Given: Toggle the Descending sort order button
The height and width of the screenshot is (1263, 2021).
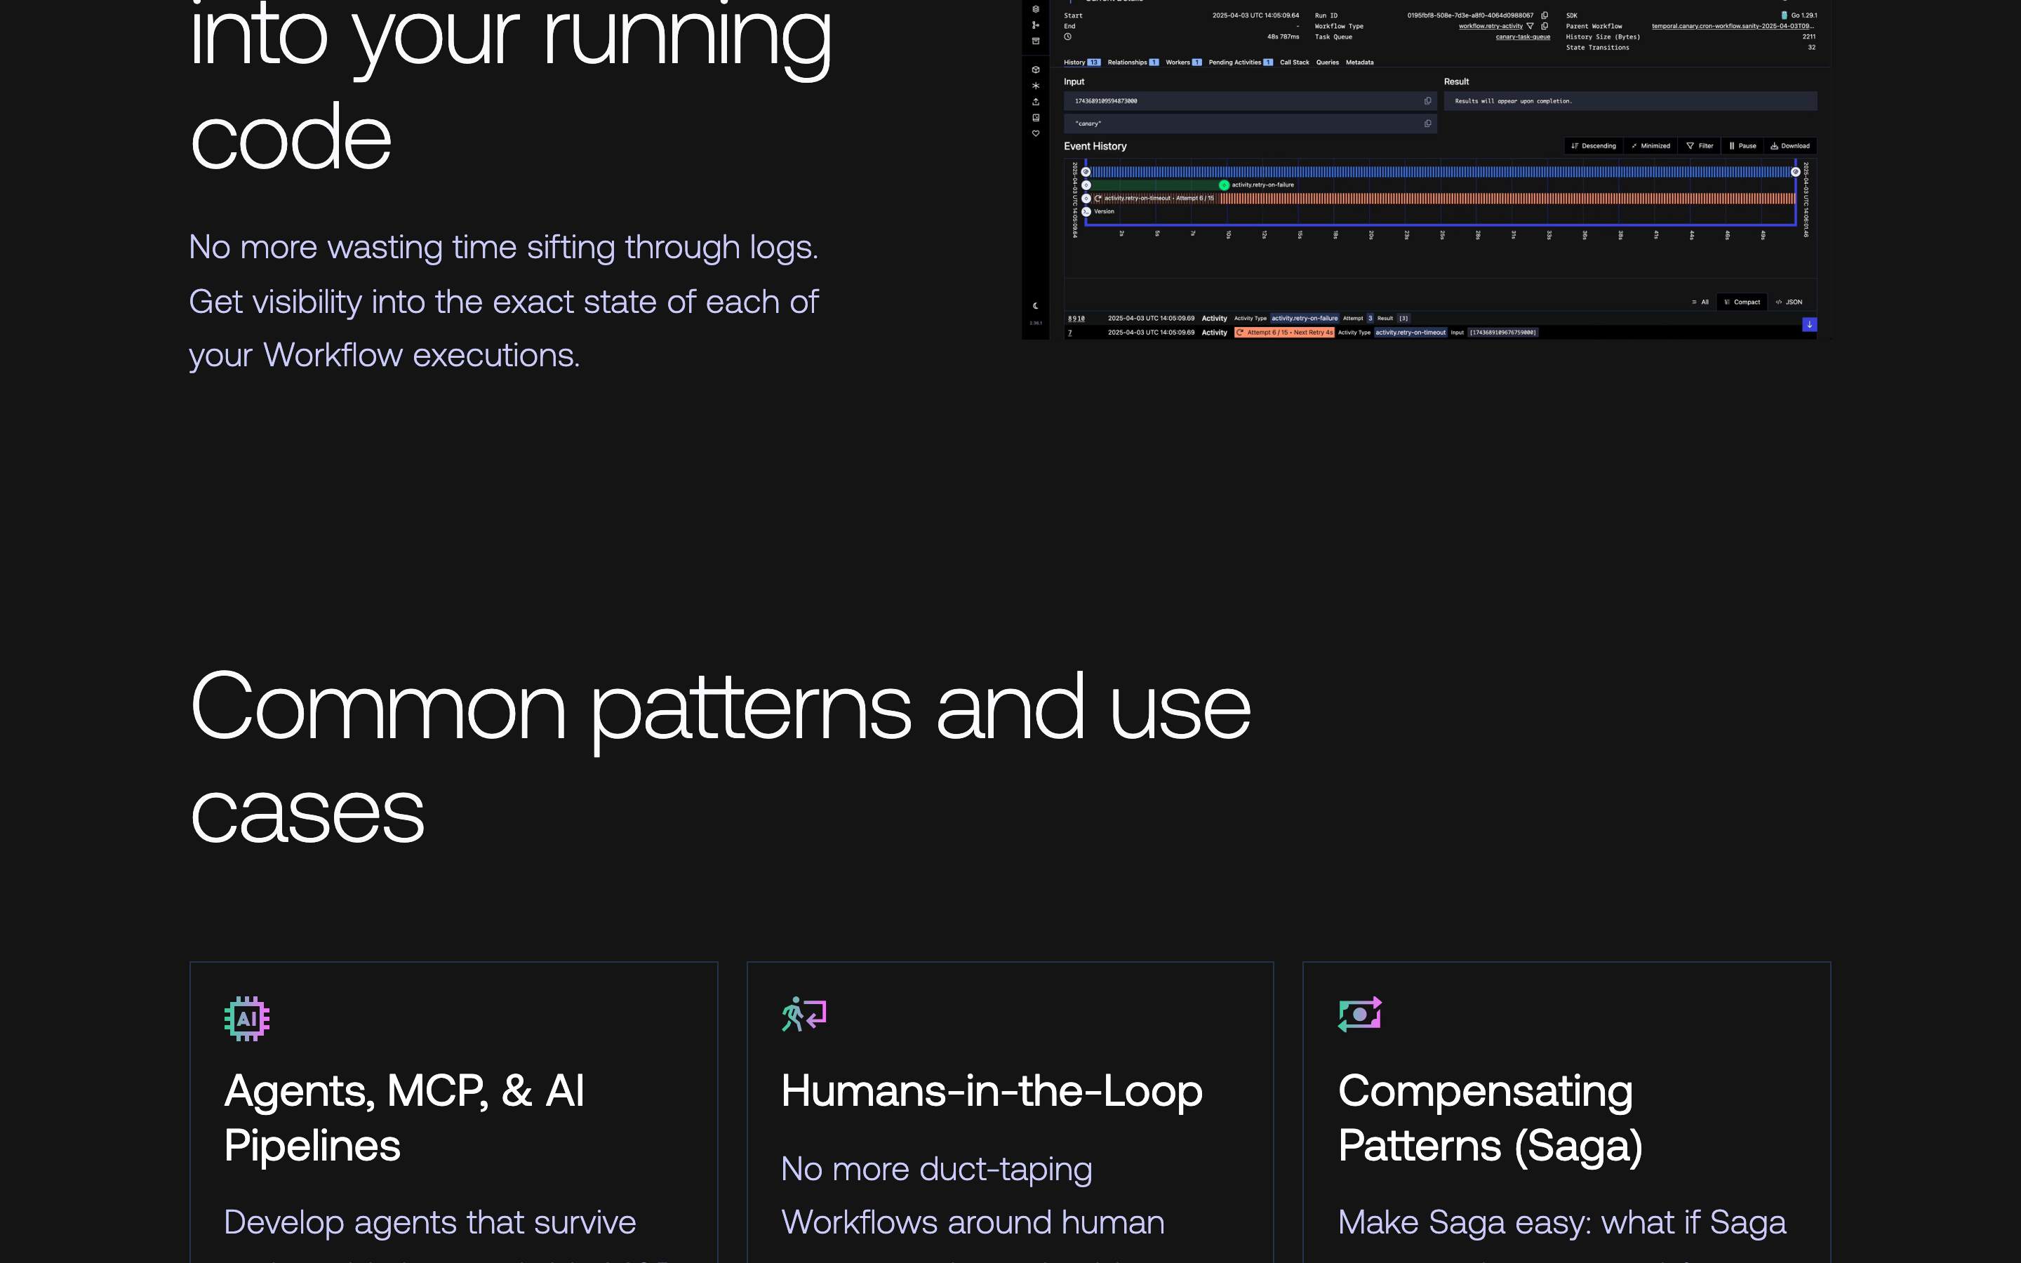Looking at the screenshot, I should pyautogui.click(x=1594, y=146).
